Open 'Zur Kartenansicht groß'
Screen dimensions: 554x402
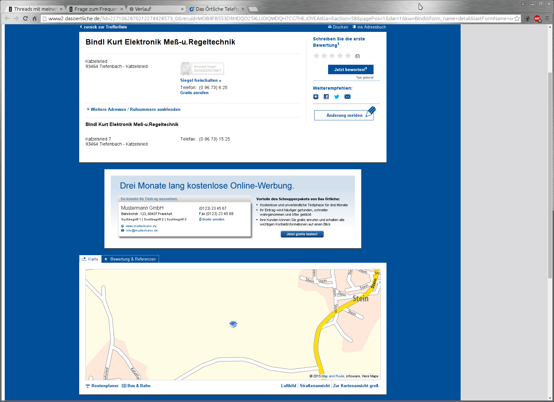pos(356,386)
